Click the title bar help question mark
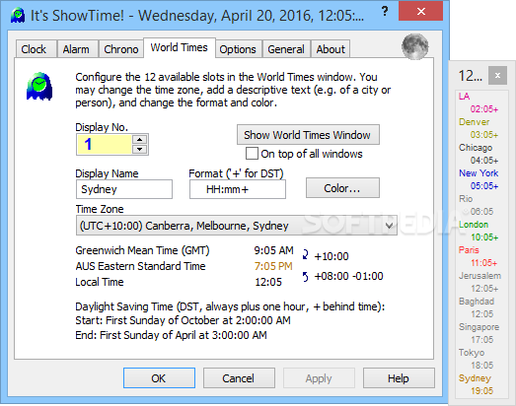The width and height of the screenshot is (516, 406). (385, 12)
